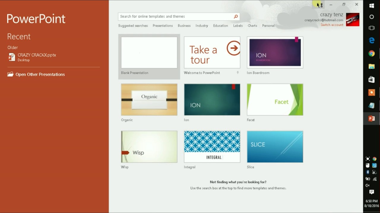Choose the Blank Presentation thumbnail
The height and width of the screenshot is (213, 380).
click(149, 53)
